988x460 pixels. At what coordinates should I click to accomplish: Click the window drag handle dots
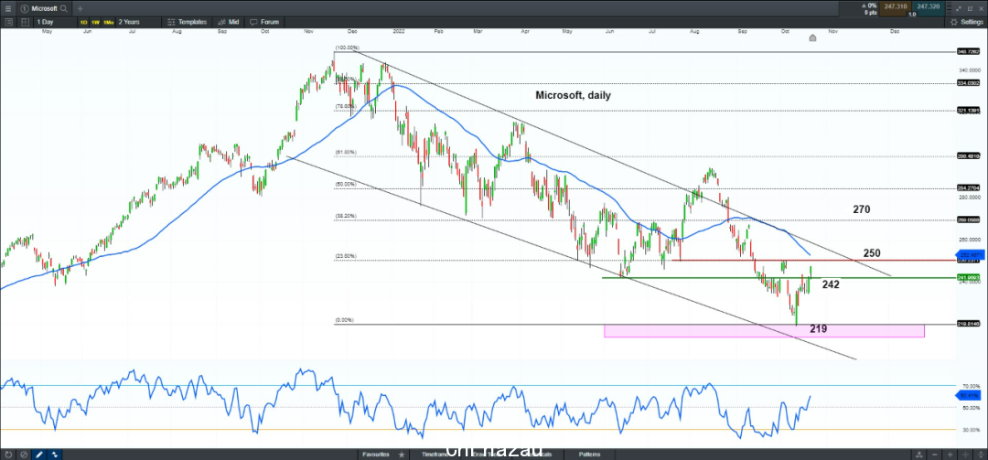[x=950, y=8]
